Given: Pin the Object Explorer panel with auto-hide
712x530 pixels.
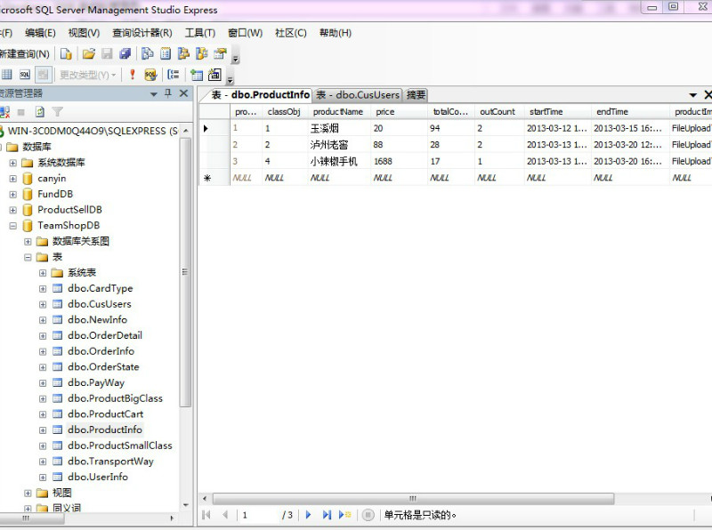Looking at the screenshot, I should (168, 93).
